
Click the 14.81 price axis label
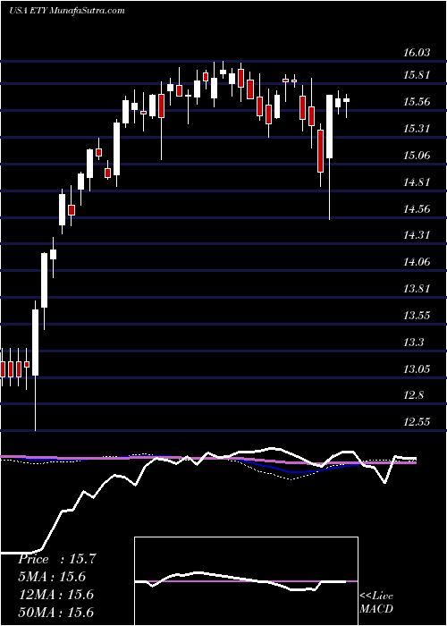(417, 182)
